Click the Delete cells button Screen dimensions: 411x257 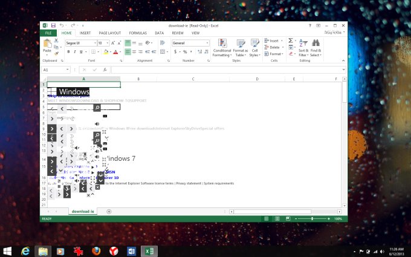click(274, 47)
